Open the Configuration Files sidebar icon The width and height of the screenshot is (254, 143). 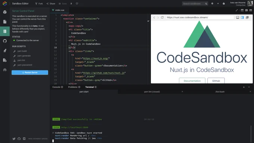click(x=5, y=60)
